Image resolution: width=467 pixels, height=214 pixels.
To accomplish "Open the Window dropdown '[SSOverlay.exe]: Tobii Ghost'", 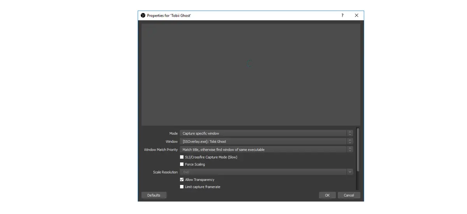I will point(266,142).
